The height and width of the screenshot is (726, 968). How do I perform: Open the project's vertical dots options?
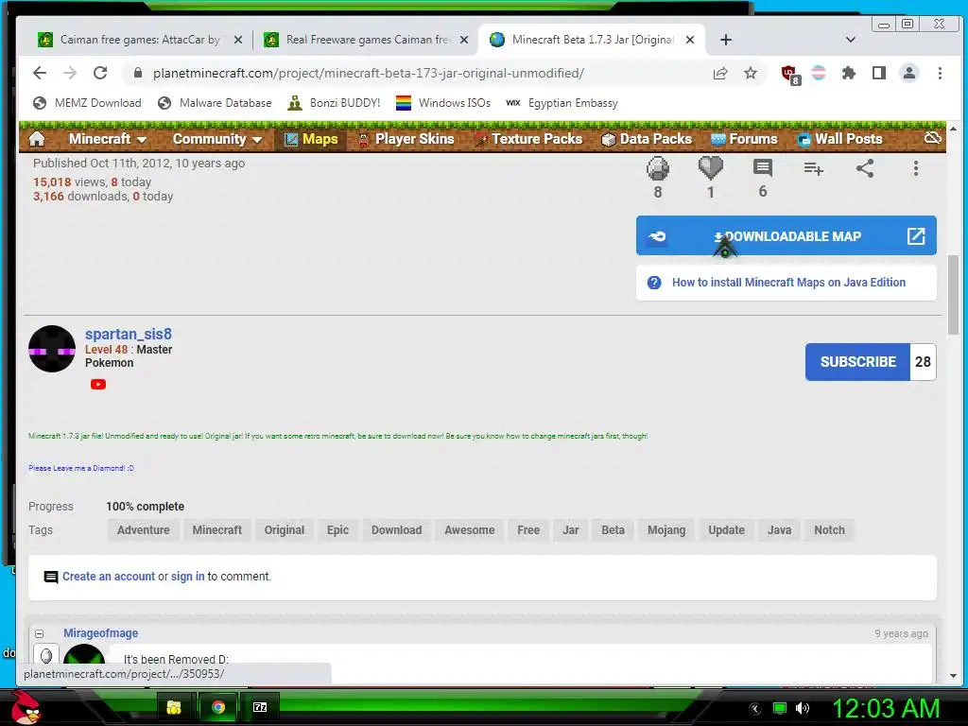[915, 168]
